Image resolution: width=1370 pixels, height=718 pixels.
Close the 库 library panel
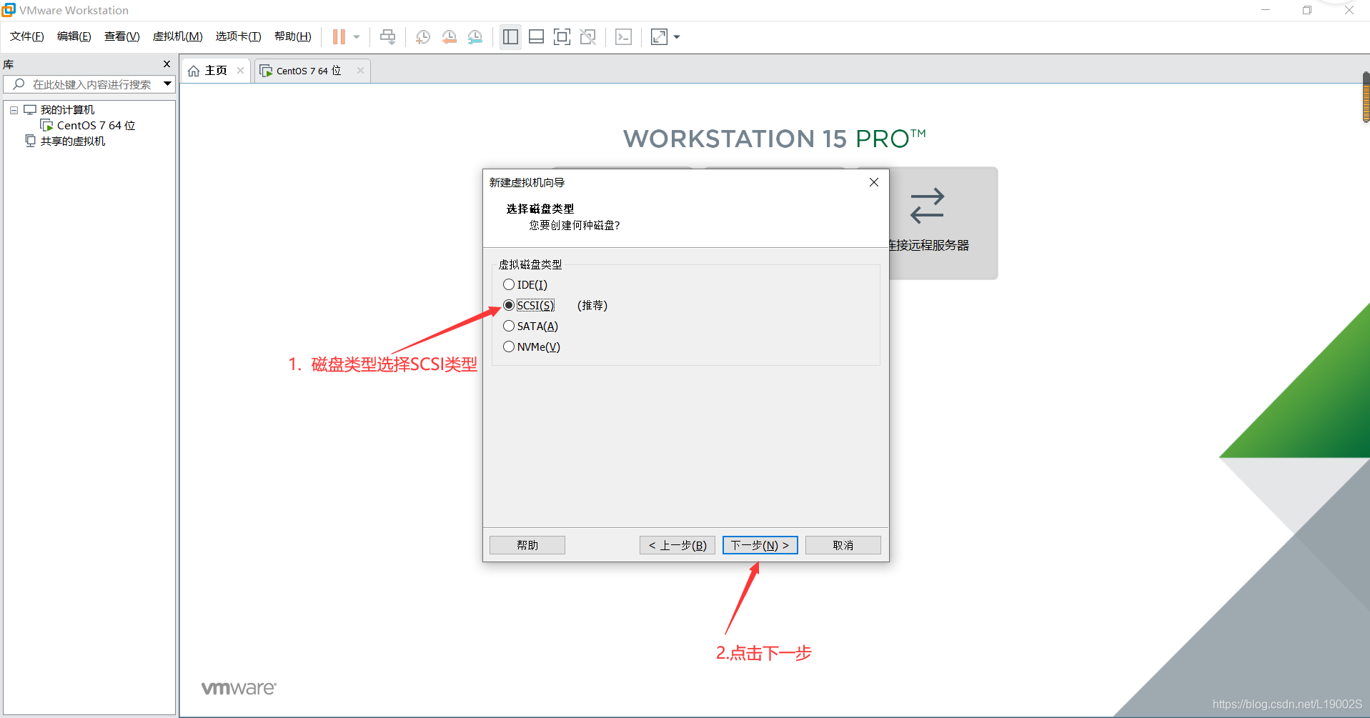click(167, 64)
